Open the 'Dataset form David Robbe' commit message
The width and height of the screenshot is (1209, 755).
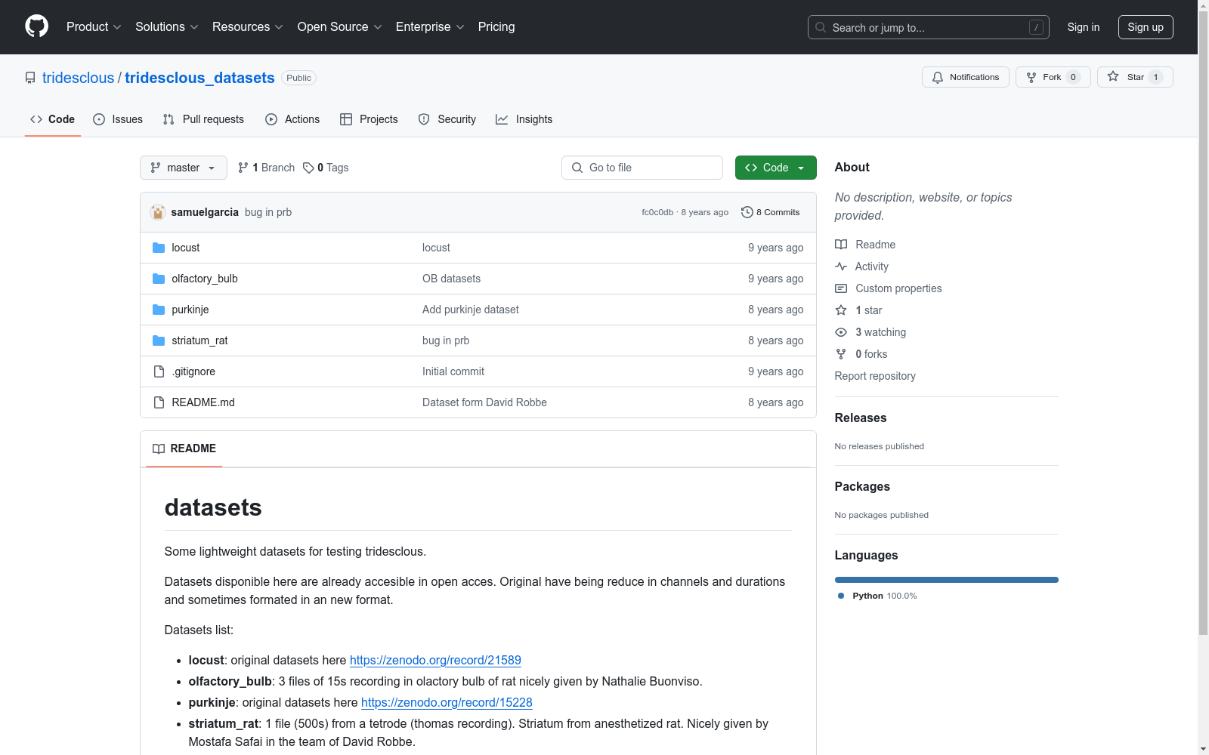pos(484,402)
